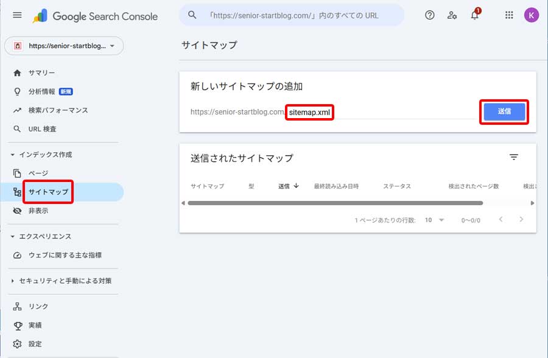Collapse the インデックス作成 section
This screenshot has height=358, width=548.
click(x=13, y=154)
